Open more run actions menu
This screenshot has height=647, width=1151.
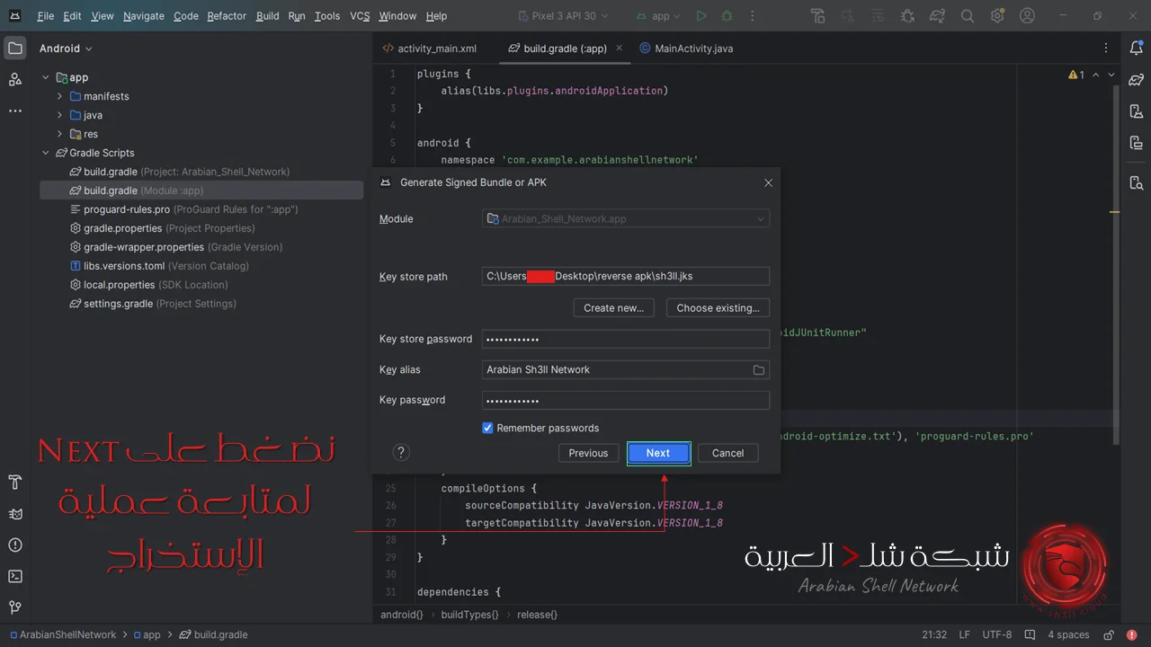751,16
